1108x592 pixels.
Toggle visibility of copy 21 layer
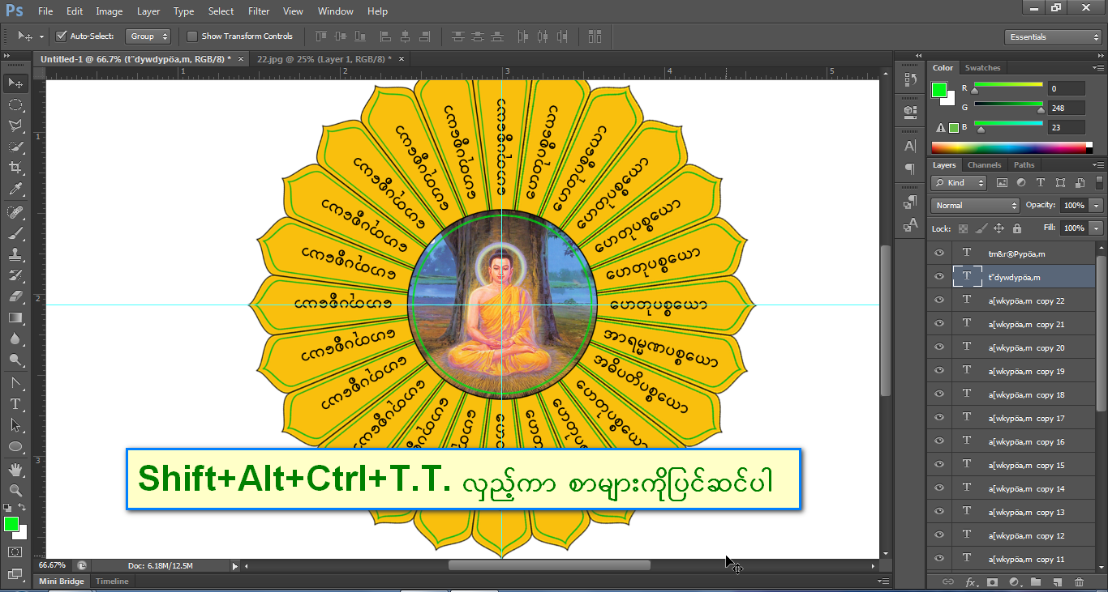939,323
